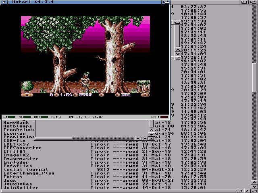Screen dimensions: 258x193
Task: Click the depth gadget of the background listing window
Action: 254,2
